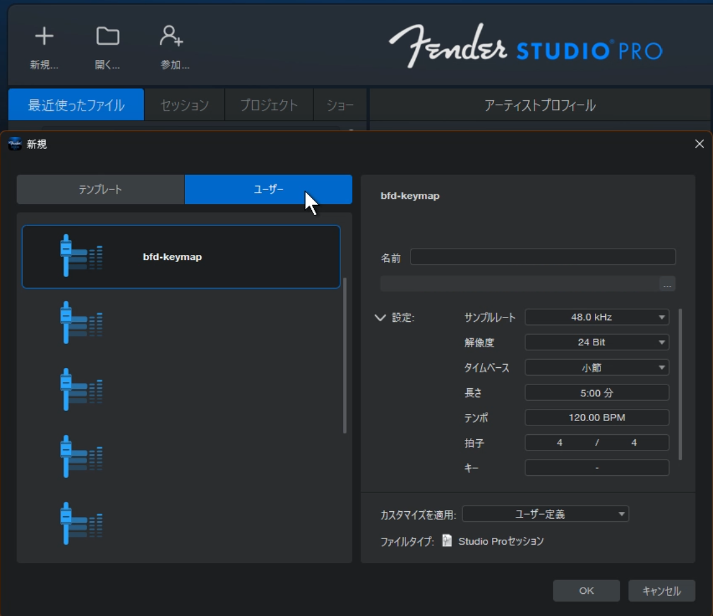Activate the ユーザー tab
The width and height of the screenshot is (713, 616).
(268, 189)
